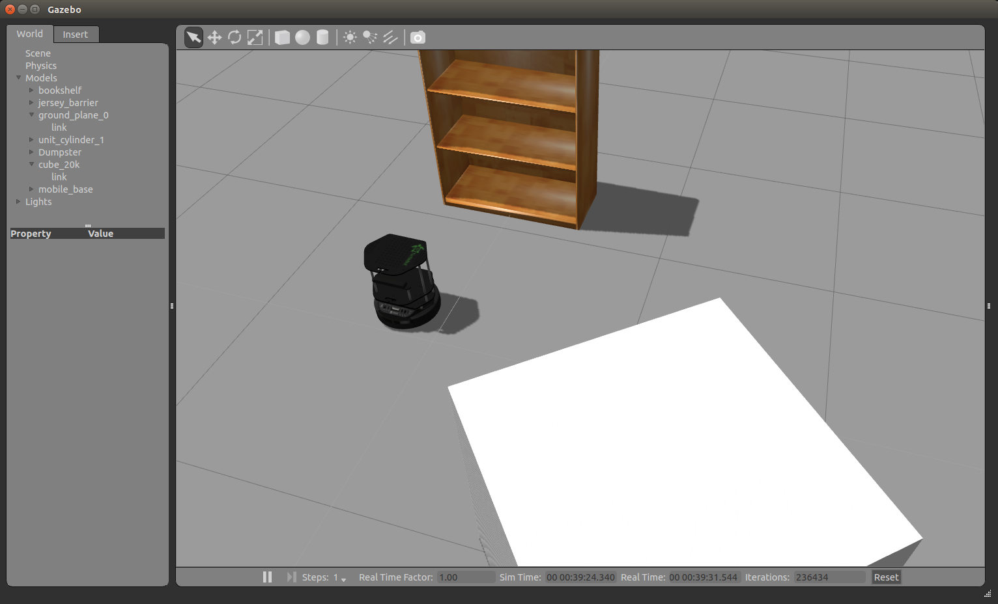Minimize the Gazebo window

pos(22,9)
